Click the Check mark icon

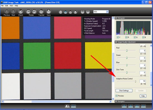click(x=21, y=11)
